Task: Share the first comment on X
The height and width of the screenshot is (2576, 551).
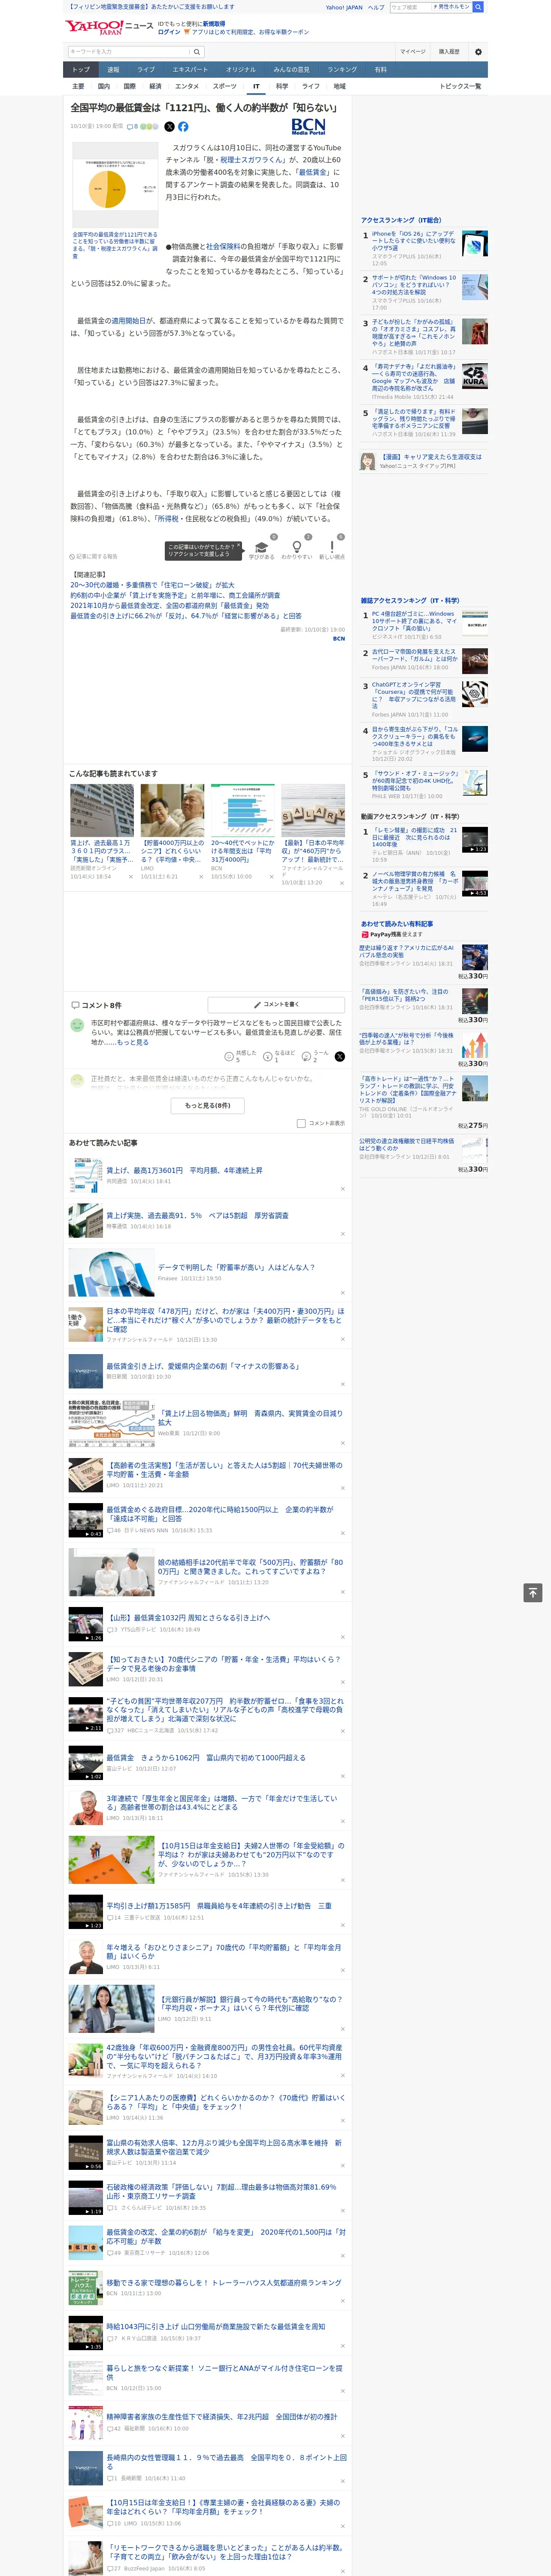Action: 340,1056
